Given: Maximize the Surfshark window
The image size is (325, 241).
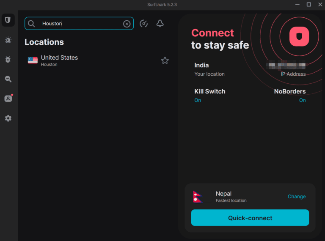Looking at the screenshot, I should [308, 5].
